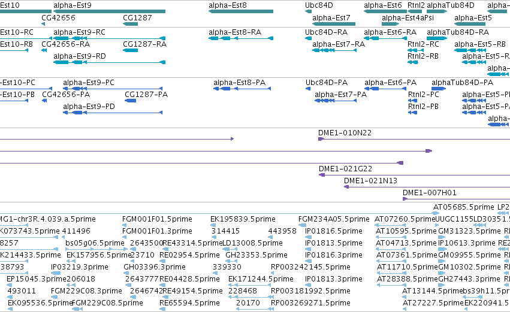Select protein alpha-Est9-PC
This screenshot has height=312, width=510.
[89, 83]
